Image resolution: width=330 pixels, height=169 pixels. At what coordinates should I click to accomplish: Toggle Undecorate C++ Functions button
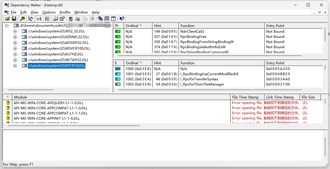(47, 19)
